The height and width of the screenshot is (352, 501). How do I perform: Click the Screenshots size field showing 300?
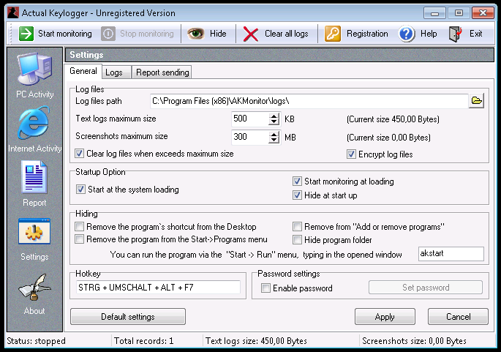[x=250, y=137]
